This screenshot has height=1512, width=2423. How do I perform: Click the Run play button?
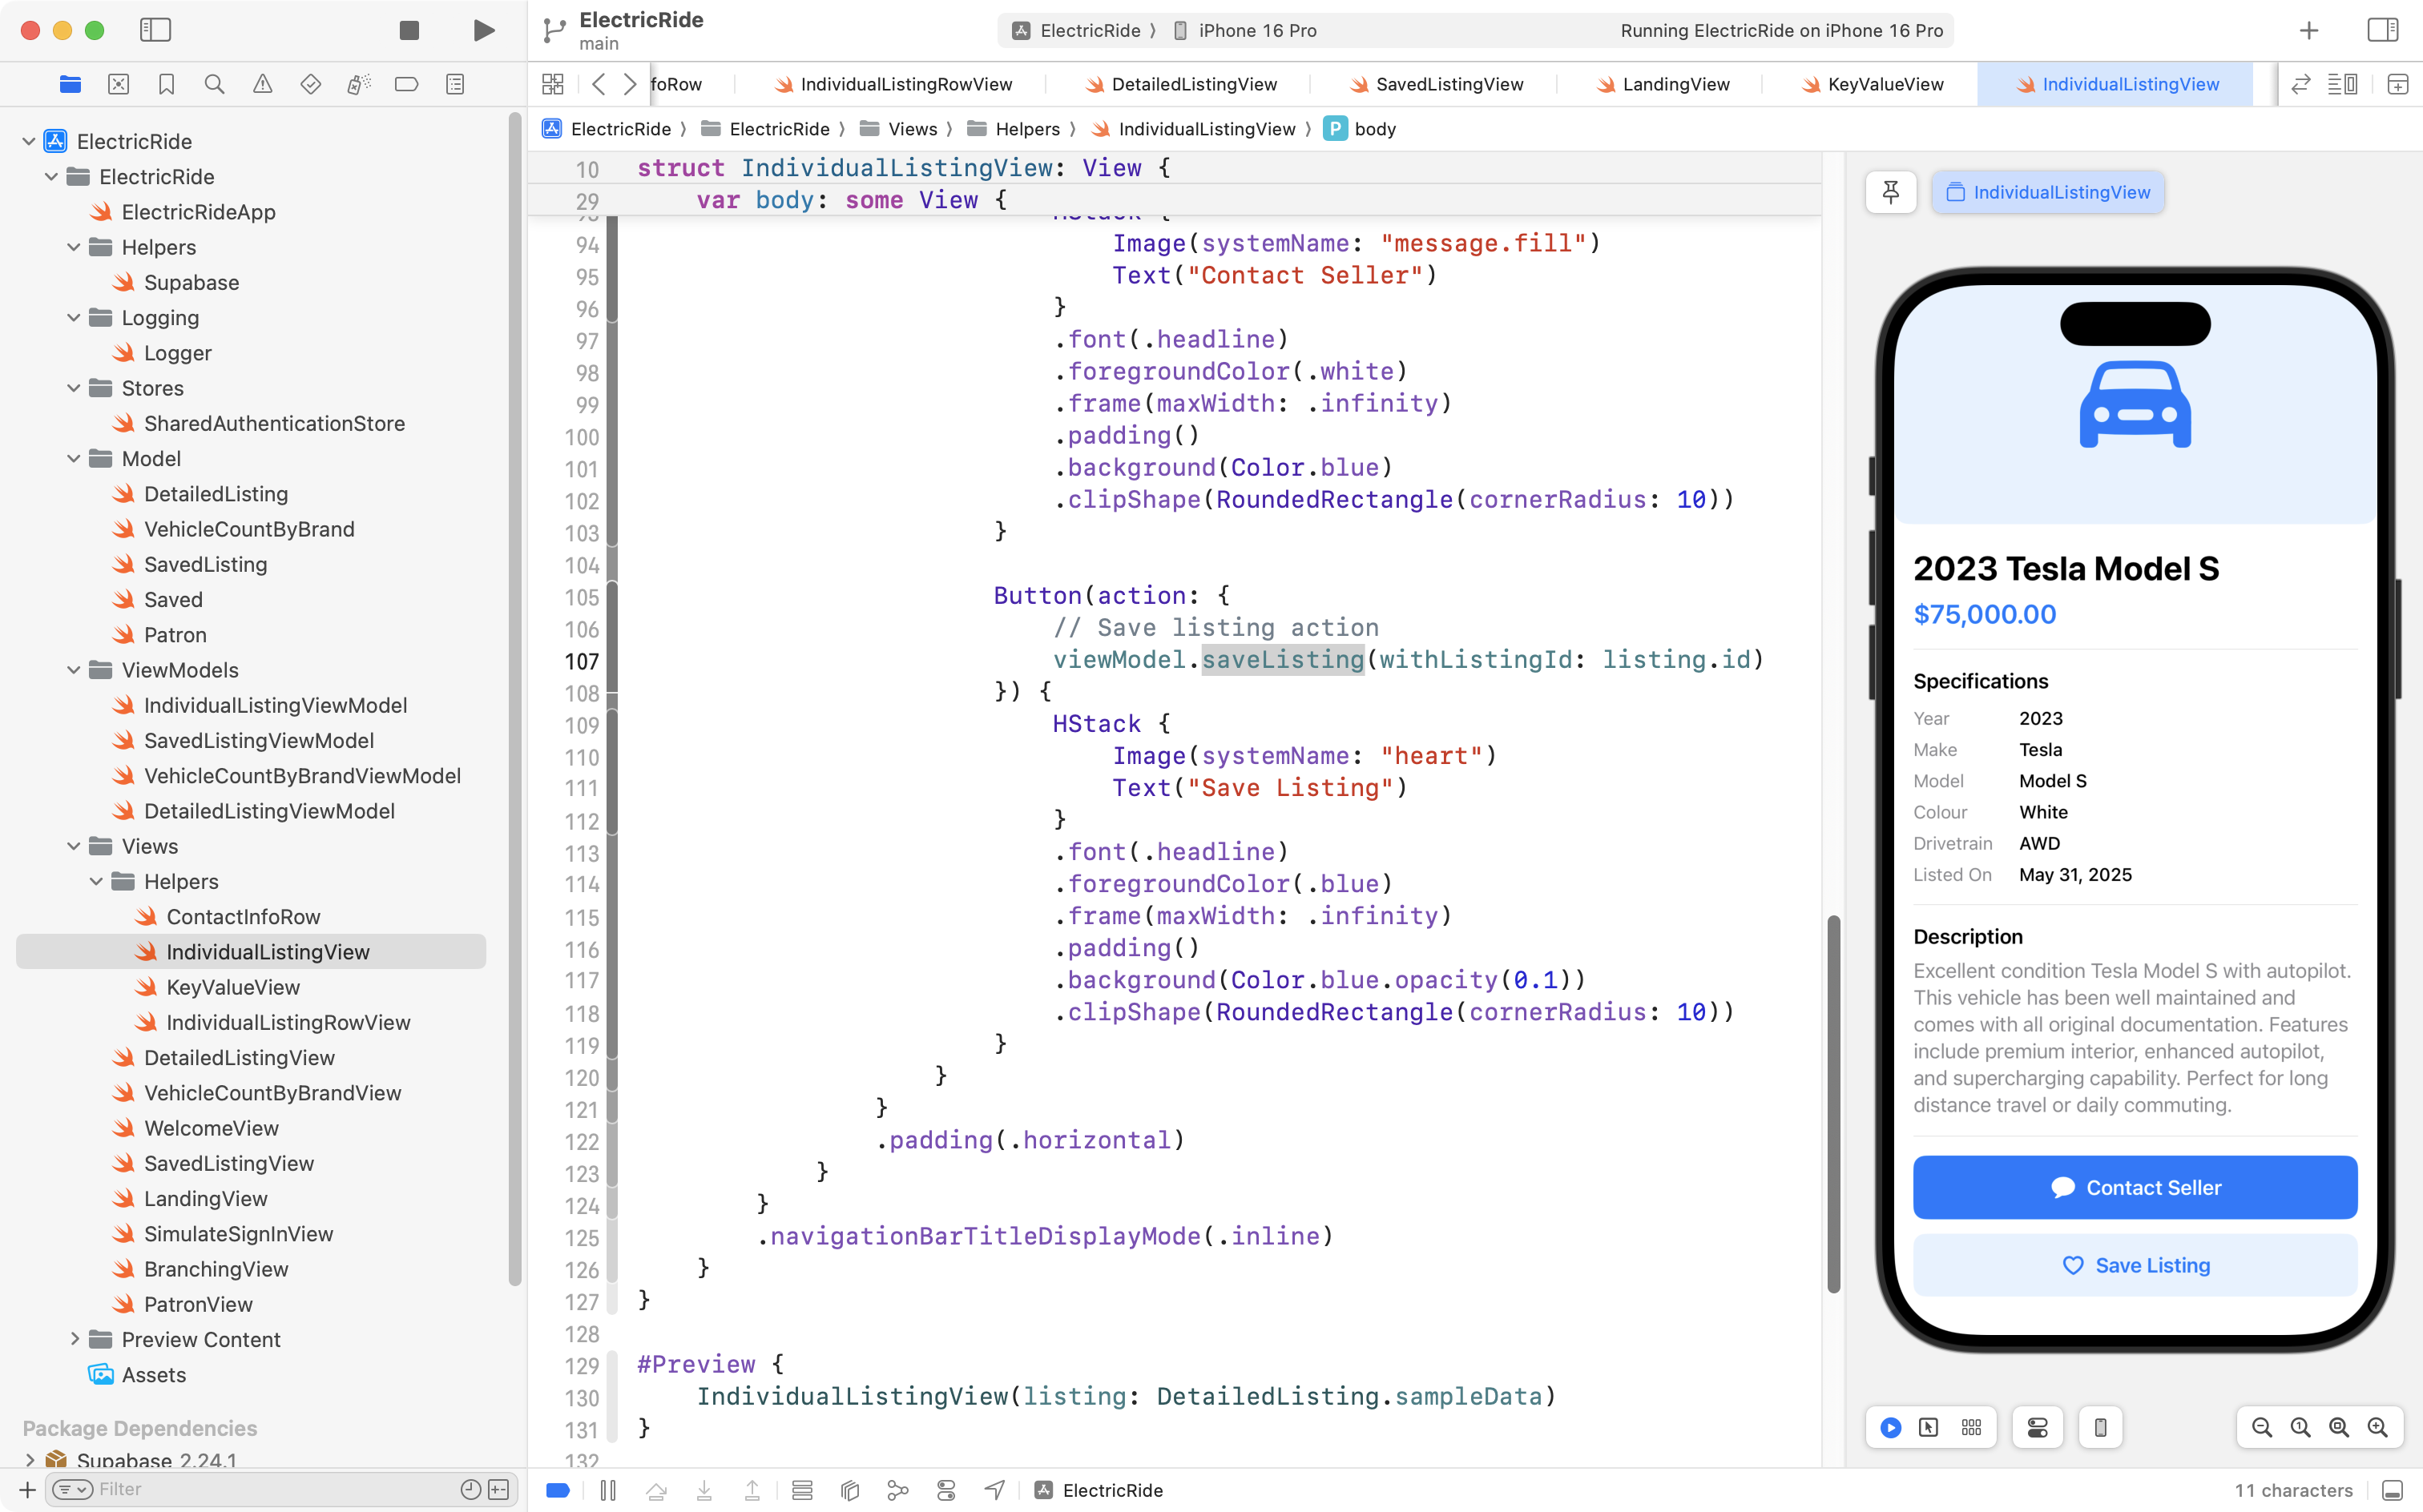483,30
